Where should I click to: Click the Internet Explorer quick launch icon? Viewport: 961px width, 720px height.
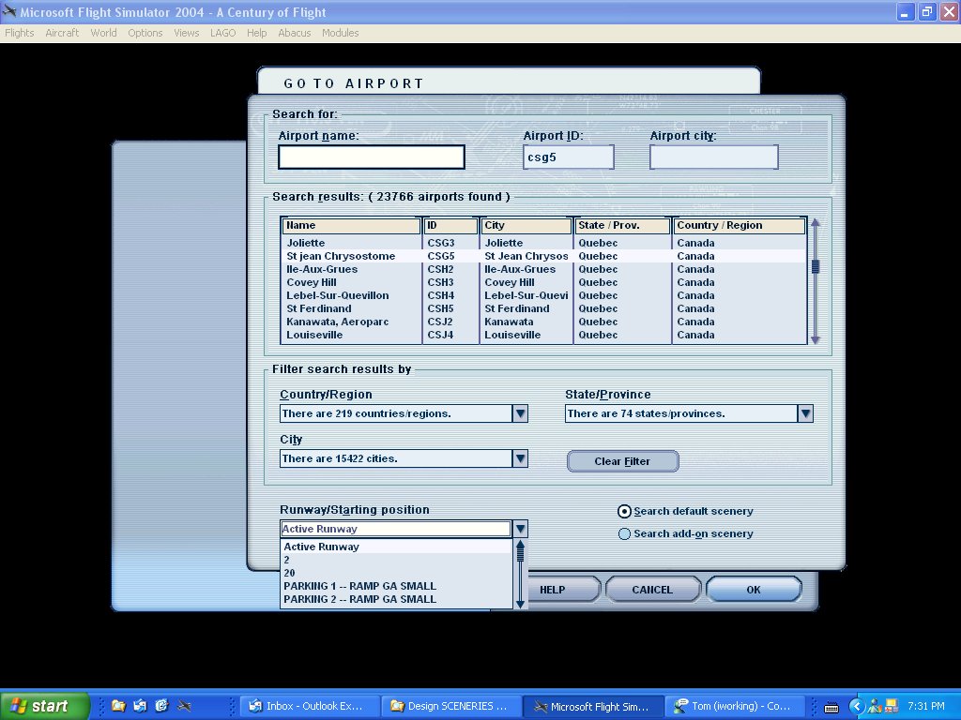coord(161,706)
